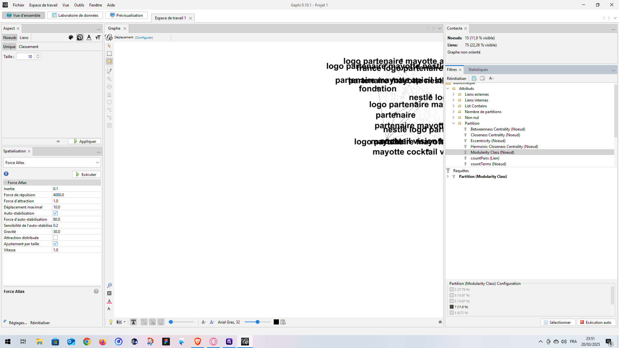The height and width of the screenshot is (348, 619).
Task: Expand Nombre de partitions folder
Action: (x=454, y=112)
